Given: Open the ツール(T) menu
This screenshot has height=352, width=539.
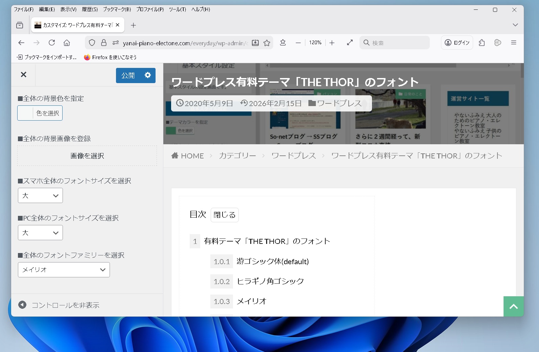Looking at the screenshot, I should (177, 9).
